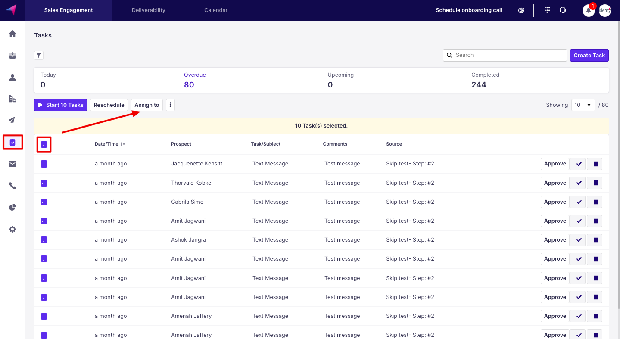Click the Create Task button
Viewport: 620px width, 339px height.
[x=589, y=55]
